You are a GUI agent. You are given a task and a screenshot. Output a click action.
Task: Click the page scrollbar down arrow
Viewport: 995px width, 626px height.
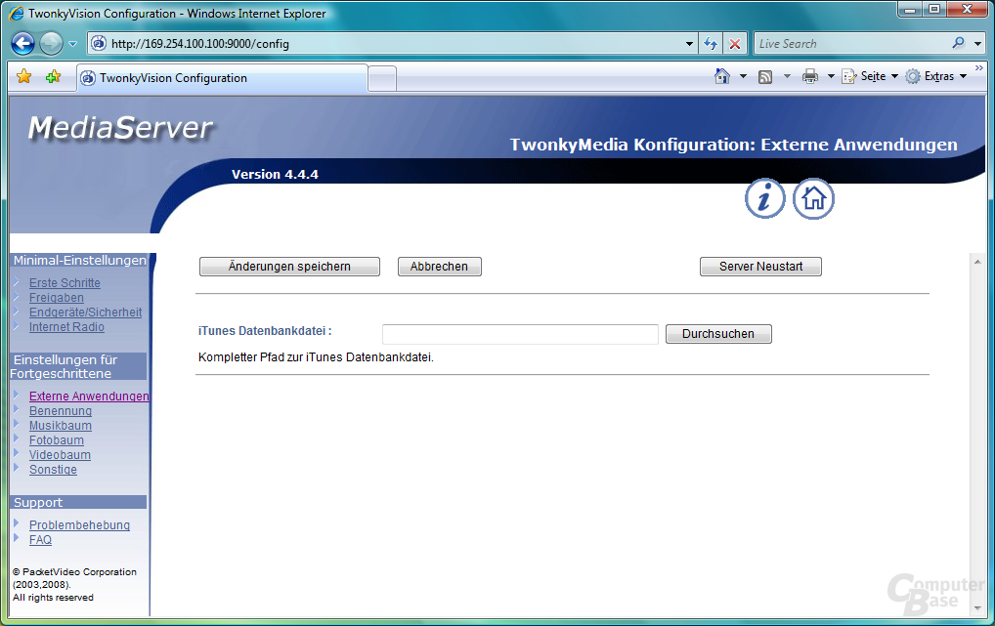(x=977, y=607)
